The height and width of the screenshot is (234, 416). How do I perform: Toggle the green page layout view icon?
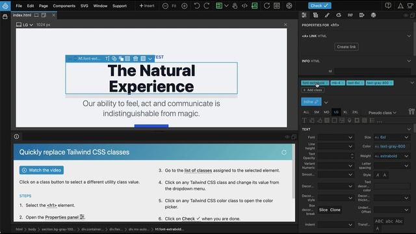[x=219, y=6]
